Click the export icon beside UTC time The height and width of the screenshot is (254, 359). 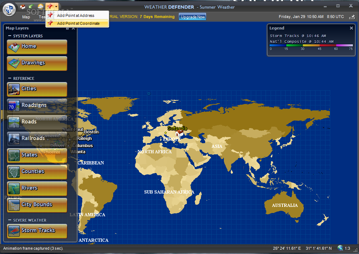point(352,17)
